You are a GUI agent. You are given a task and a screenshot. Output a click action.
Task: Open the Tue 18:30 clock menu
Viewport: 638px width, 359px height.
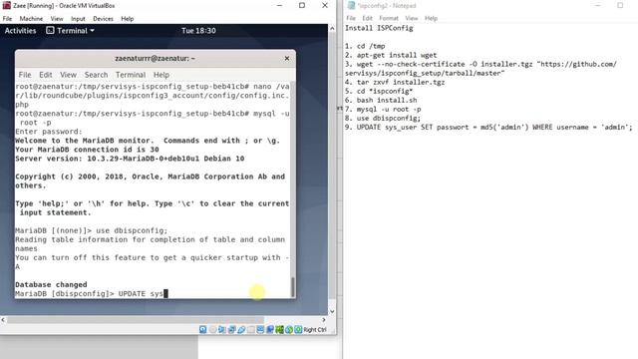point(198,31)
